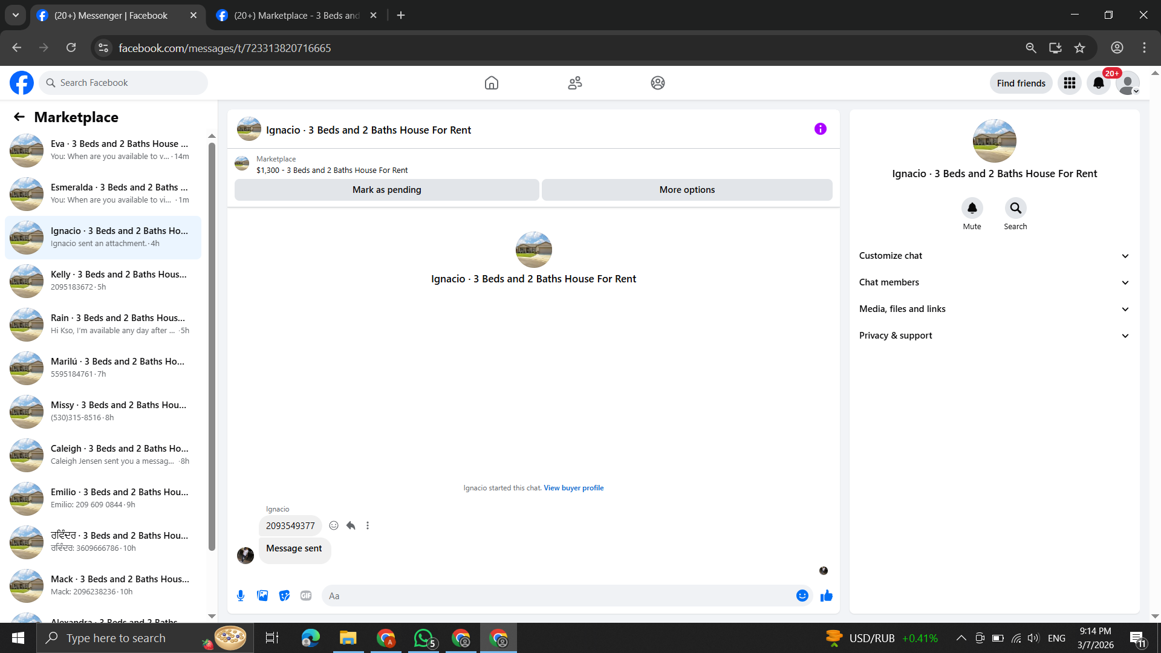1161x653 pixels.
Task: Open the View buyer profile link
Action: 573,488
